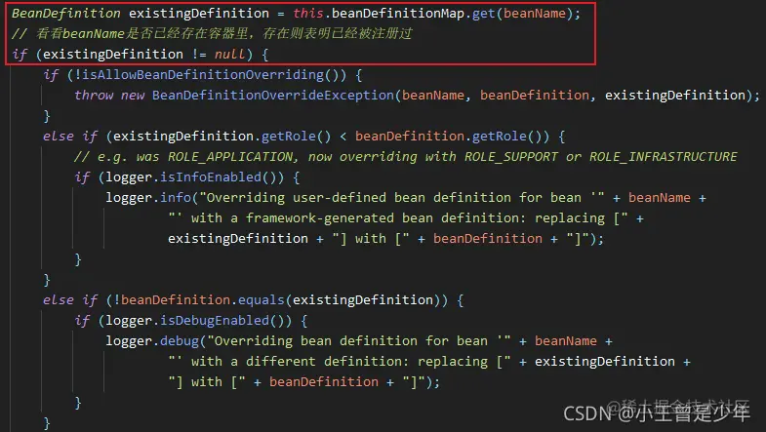The width and height of the screenshot is (766, 432).
Task: Click the throw keyword
Action: pos(94,96)
